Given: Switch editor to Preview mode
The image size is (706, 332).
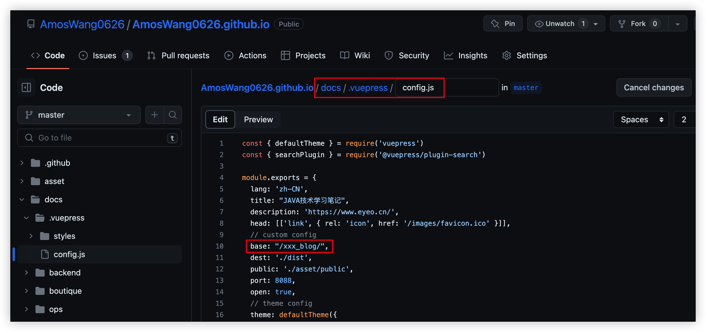Looking at the screenshot, I should [258, 119].
